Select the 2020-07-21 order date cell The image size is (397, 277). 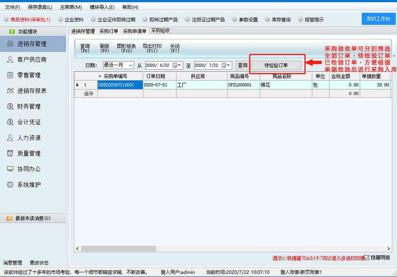(x=160, y=85)
